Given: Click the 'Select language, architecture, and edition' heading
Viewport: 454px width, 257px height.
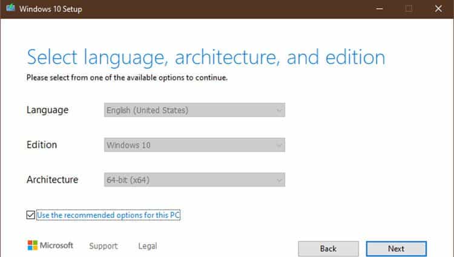Looking at the screenshot, I should tap(206, 57).
